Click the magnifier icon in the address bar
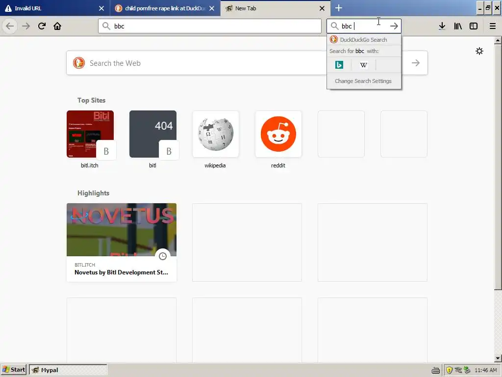 pyautogui.click(x=106, y=26)
